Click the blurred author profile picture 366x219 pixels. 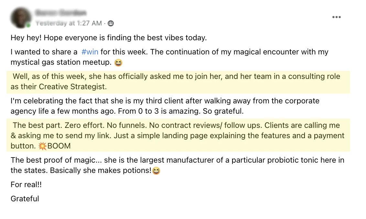(x=21, y=18)
